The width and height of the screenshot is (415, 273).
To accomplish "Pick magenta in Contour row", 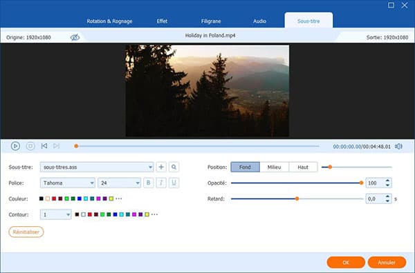I will [x=134, y=214].
